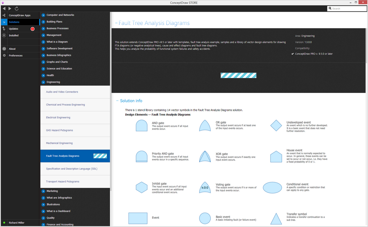368x227 pixels.
Task: Click the Basic event circle icon
Action: (x=205, y=218)
